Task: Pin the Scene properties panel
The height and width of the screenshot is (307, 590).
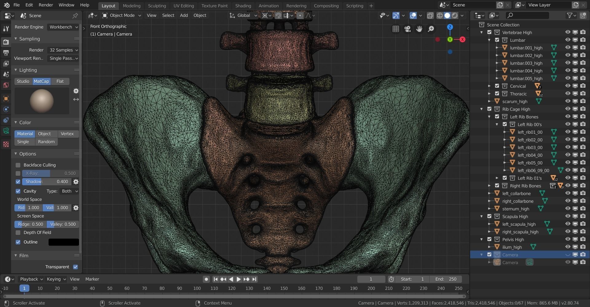Action: pos(75,15)
